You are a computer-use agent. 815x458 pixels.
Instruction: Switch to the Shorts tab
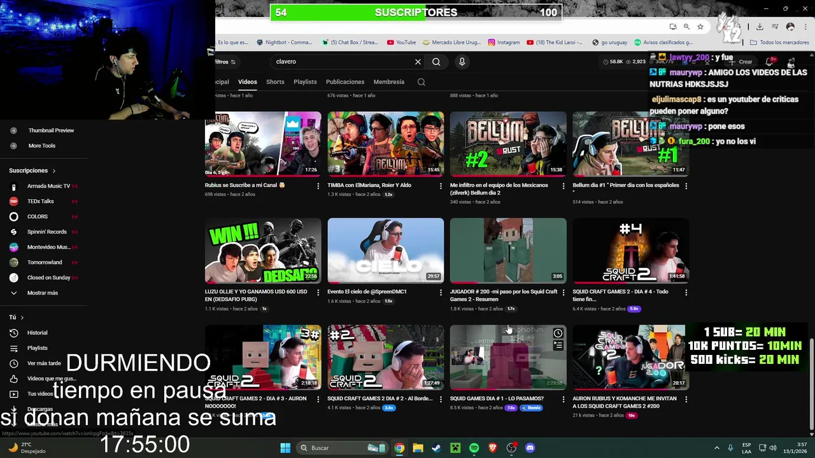(x=275, y=82)
